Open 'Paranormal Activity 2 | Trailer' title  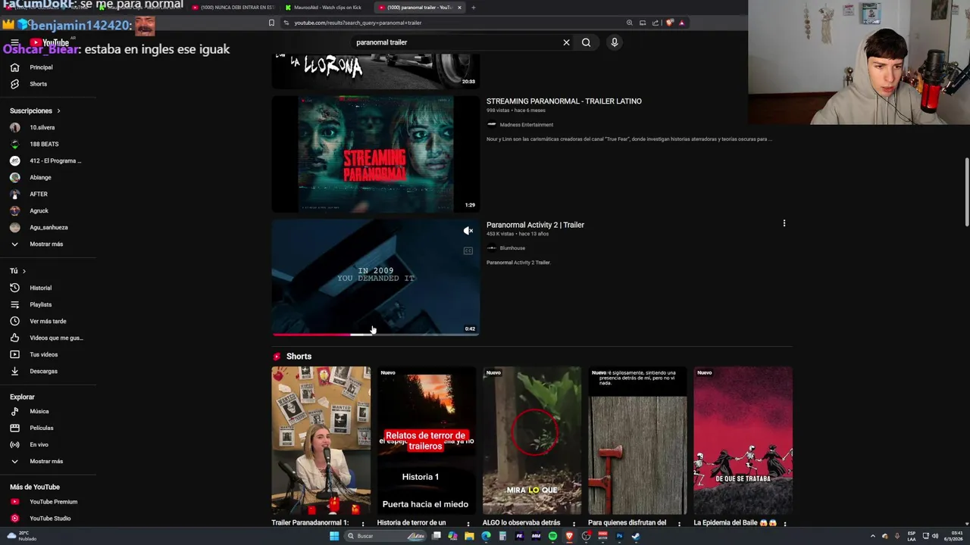point(535,225)
